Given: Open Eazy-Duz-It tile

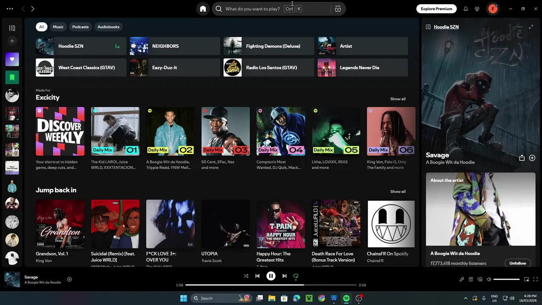Looking at the screenshot, I should [x=175, y=68].
